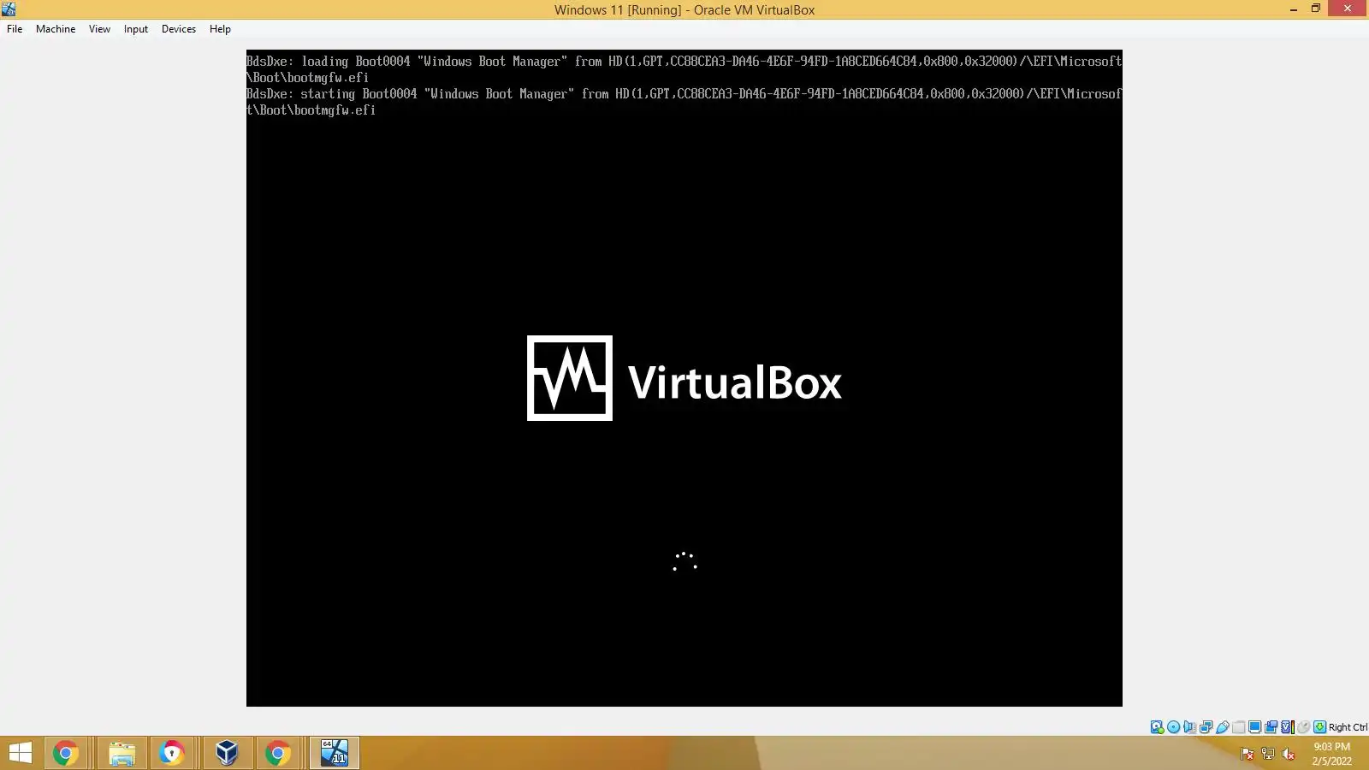The height and width of the screenshot is (770, 1369).
Task: Open the keyhole browser icon in taskbar
Action: point(172,753)
